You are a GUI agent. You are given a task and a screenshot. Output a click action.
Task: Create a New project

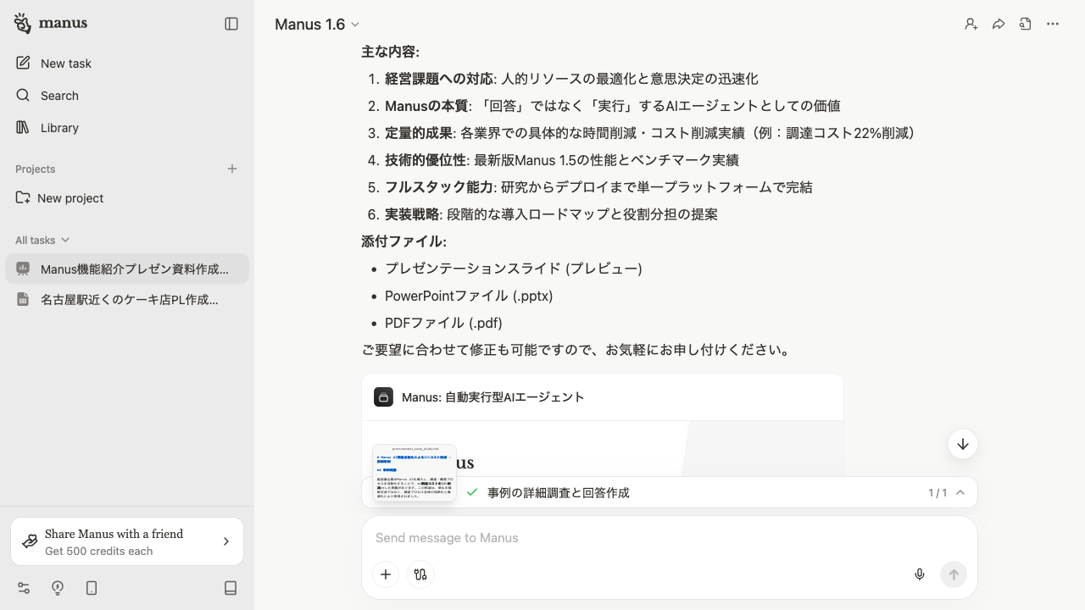(127, 198)
